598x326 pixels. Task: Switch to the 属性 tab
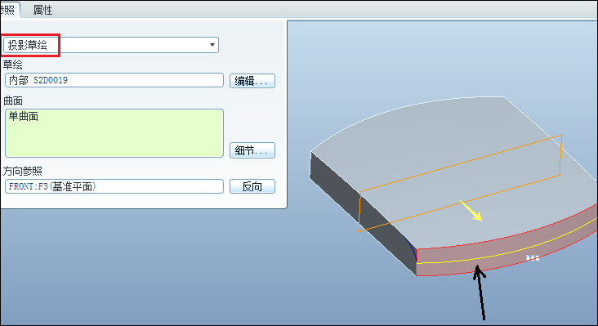42,10
